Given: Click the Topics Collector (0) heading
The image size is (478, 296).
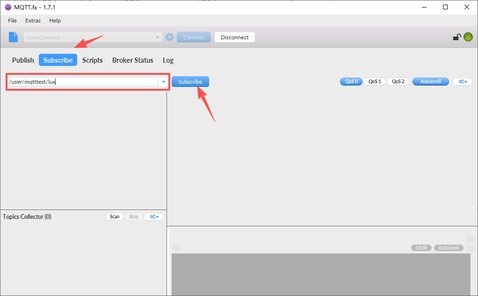Looking at the screenshot, I should coord(27,217).
